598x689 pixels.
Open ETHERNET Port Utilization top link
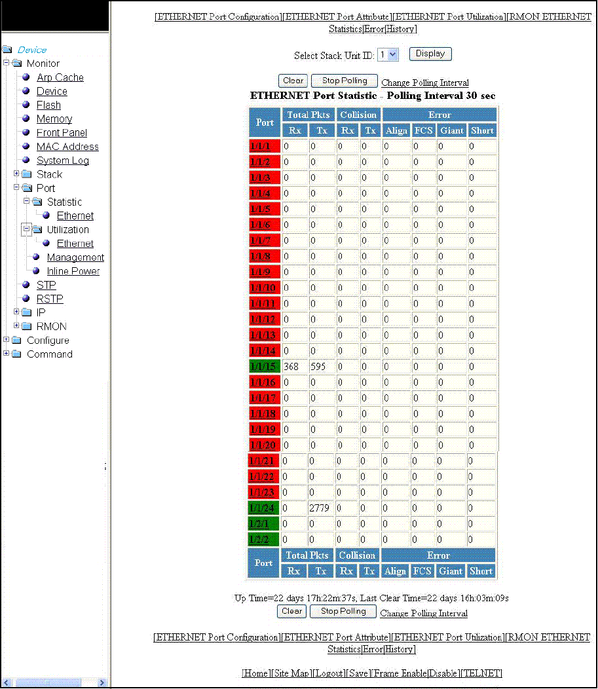pyautogui.click(x=449, y=16)
